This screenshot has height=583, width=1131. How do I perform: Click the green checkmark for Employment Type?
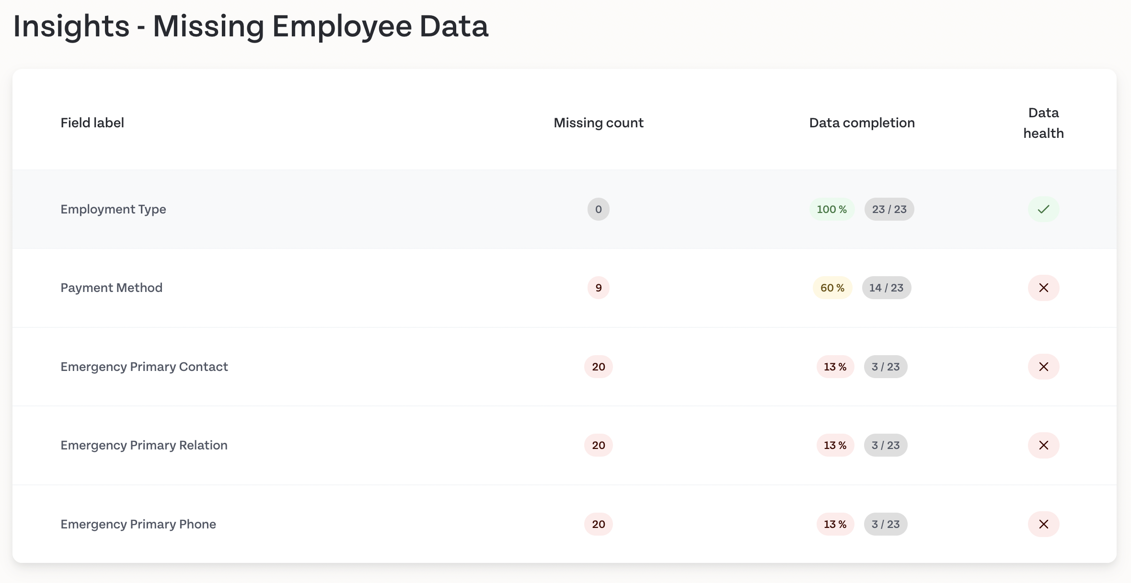click(x=1044, y=209)
